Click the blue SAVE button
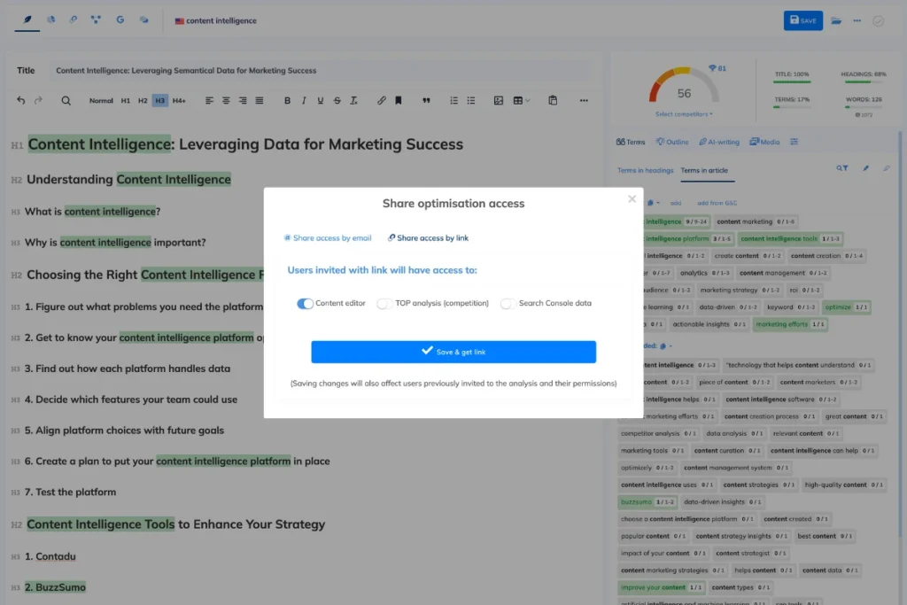The height and width of the screenshot is (605, 907). (802, 20)
